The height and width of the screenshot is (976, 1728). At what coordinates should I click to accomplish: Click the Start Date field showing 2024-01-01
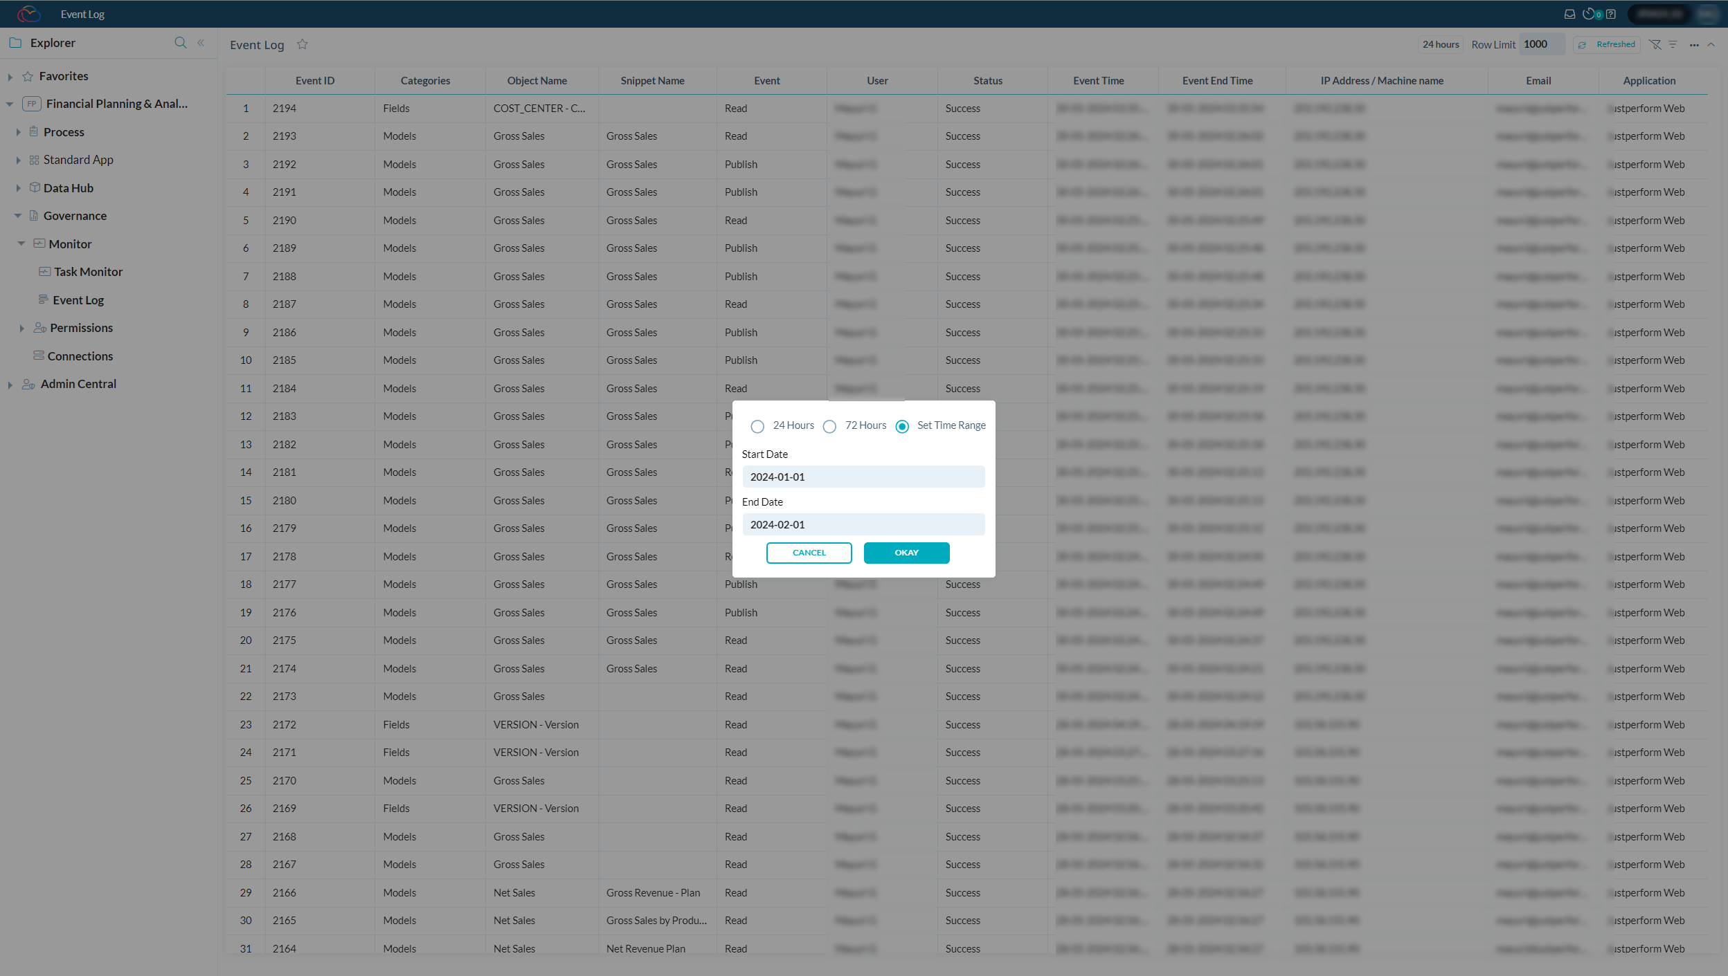click(x=863, y=477)
